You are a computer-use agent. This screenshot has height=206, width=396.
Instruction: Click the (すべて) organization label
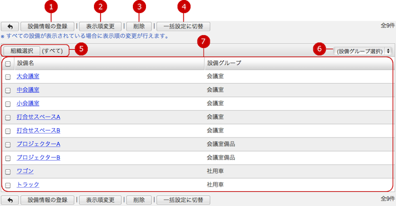53,51
